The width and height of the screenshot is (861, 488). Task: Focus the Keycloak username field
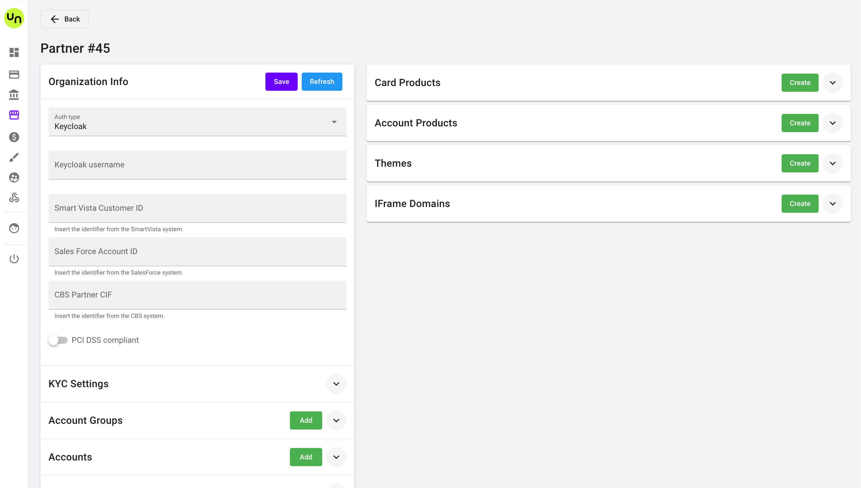coord(197,165)
